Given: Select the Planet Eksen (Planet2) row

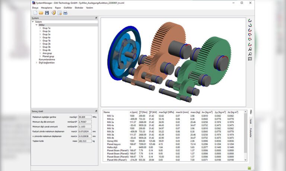Looking at the screenshot, I should pyautogui.click(x=173, y=154).
